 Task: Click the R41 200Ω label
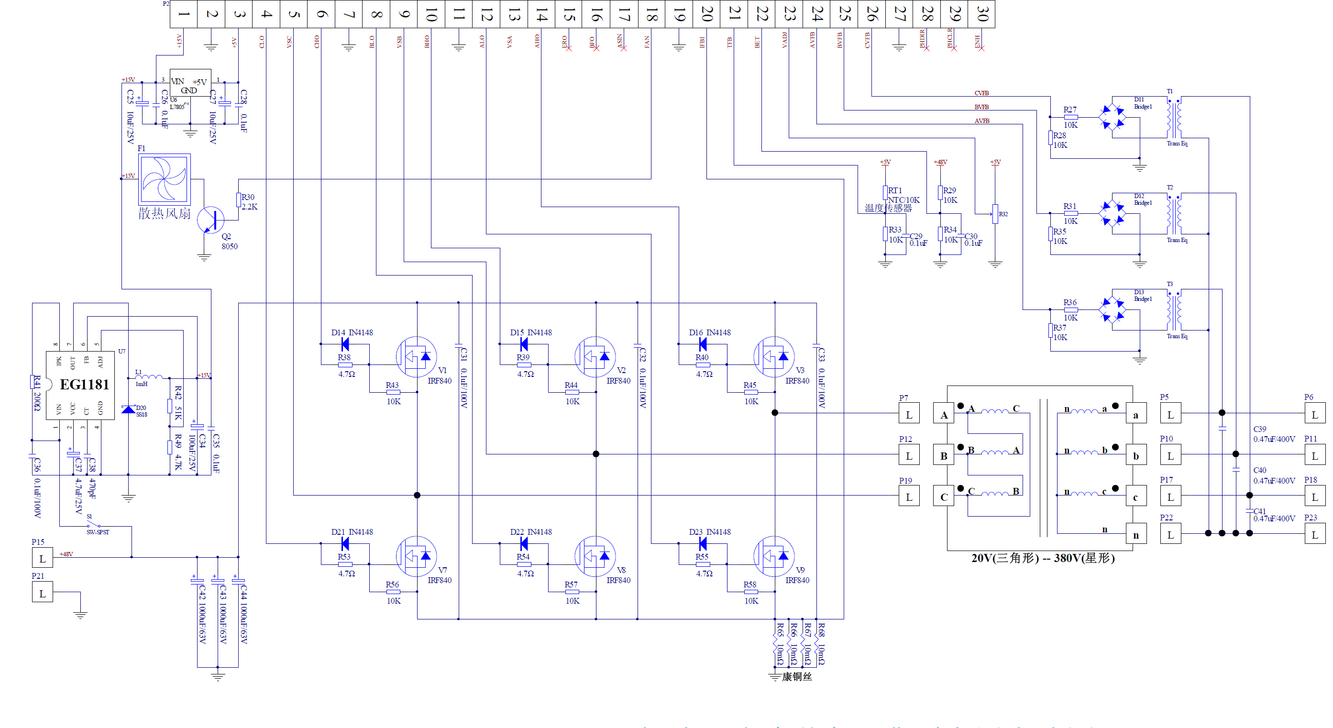(37, 393)
